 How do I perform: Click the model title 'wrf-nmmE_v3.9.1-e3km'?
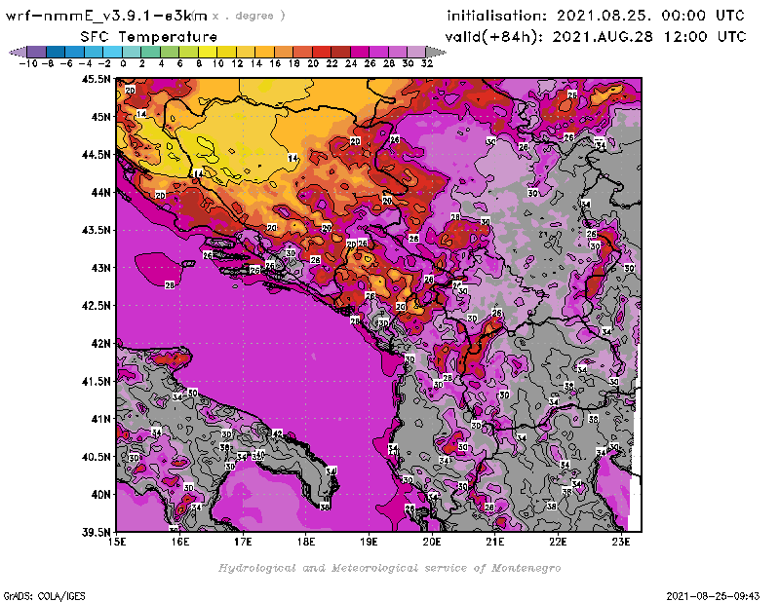(x=106, y=16)
